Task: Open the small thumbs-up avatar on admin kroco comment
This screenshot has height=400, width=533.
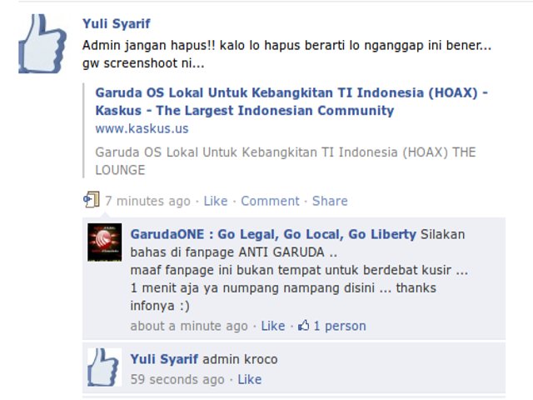Action: pos(105,367)
